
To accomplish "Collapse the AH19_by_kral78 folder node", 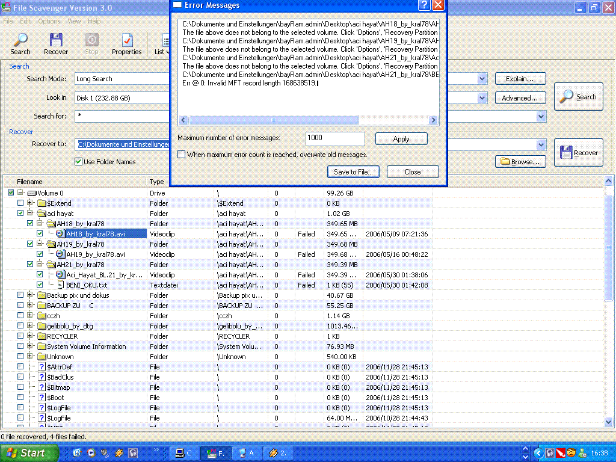I will click(40, 244).
